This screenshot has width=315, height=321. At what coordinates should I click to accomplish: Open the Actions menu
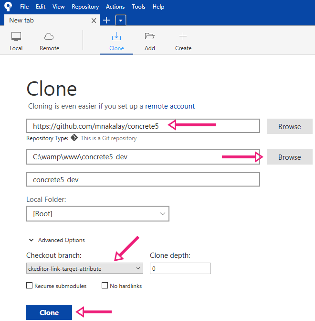(115, 7)
